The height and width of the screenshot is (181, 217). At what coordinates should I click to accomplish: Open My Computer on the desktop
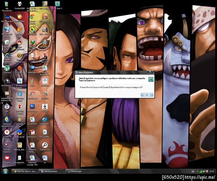(7, 18)
